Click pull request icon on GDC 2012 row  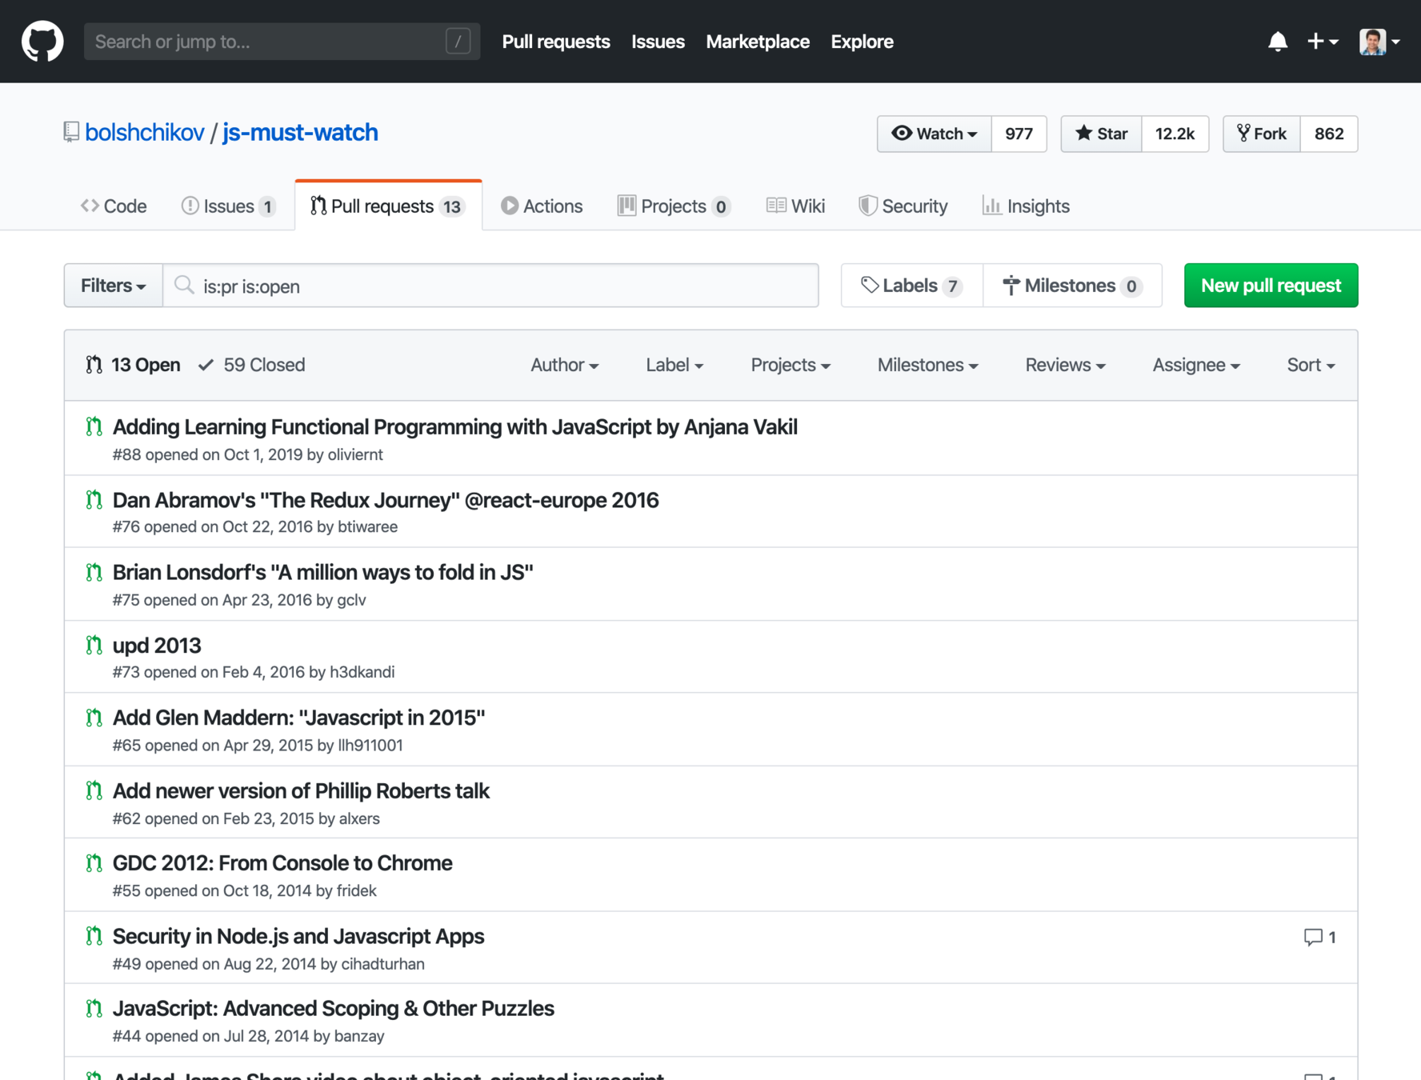click(x=94, y=863)
